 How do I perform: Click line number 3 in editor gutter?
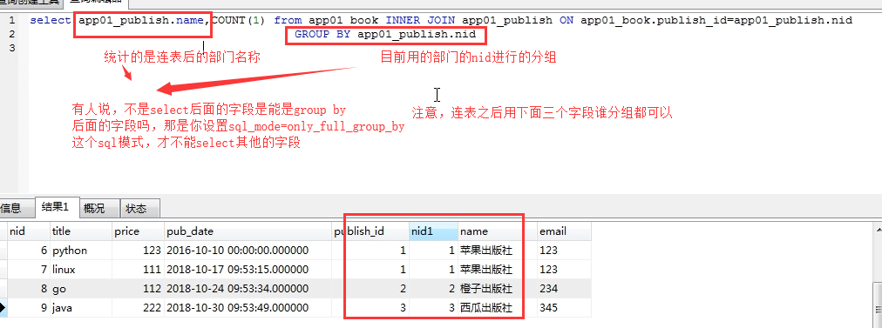pos(11,48)
